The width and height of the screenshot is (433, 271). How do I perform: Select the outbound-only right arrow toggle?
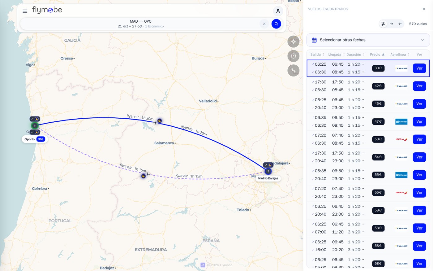[392, 24]
